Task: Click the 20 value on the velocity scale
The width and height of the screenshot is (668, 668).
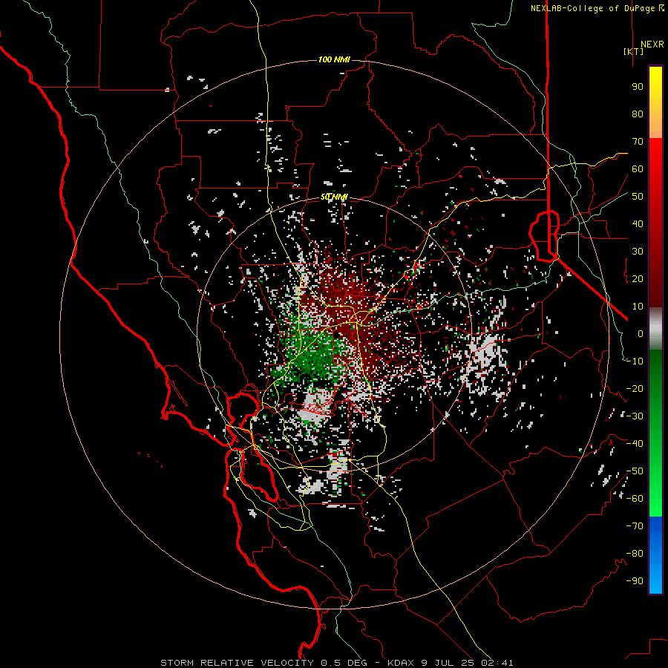Action: [x=638, y=278]
